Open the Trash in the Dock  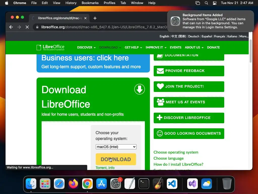pos(227,184)
